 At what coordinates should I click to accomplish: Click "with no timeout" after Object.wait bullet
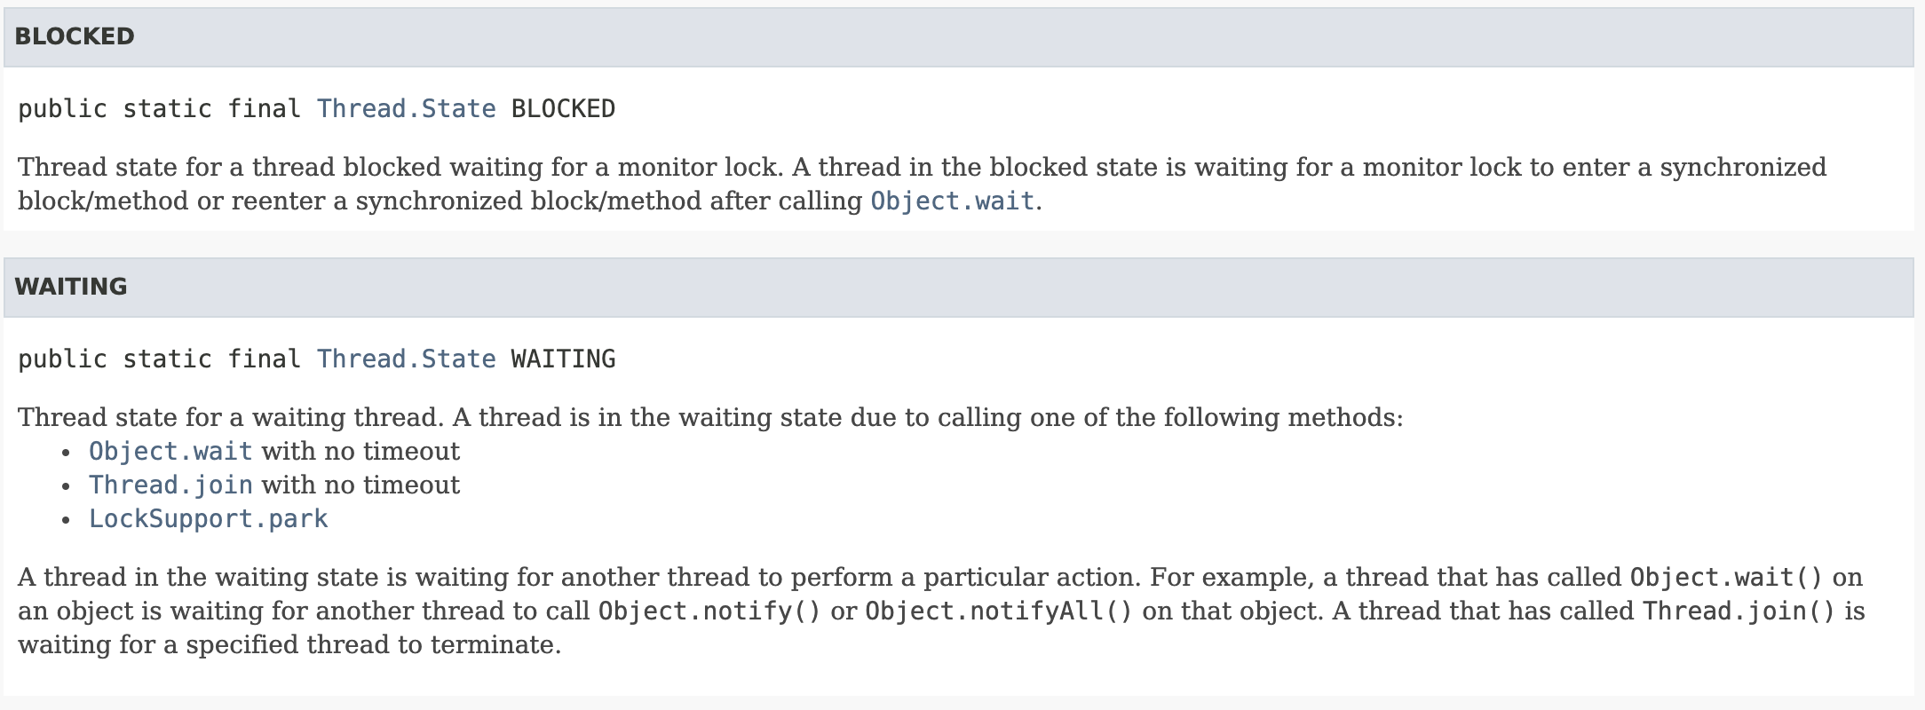(360, 451)
